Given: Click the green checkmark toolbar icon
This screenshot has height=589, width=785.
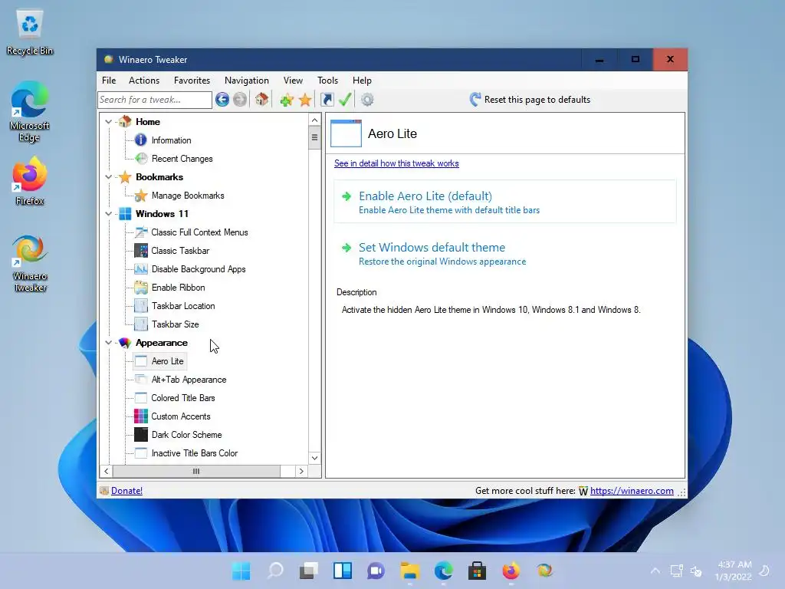Looking at the screenshot, I should pos(345,99).
